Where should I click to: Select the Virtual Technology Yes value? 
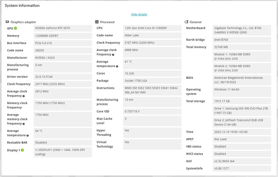pyautogui.click(x=152, y=144)
